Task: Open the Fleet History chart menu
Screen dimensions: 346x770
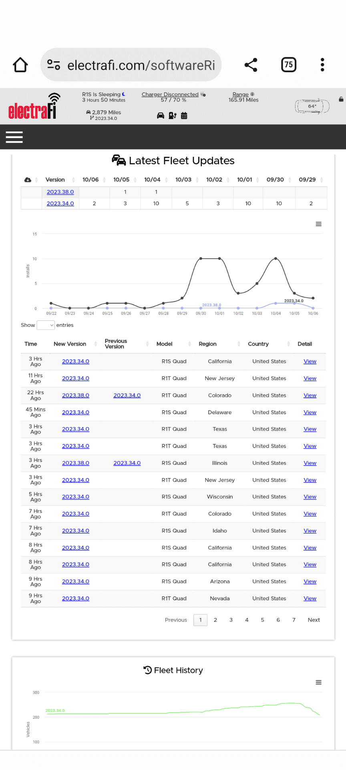Action: pos(319,682)
